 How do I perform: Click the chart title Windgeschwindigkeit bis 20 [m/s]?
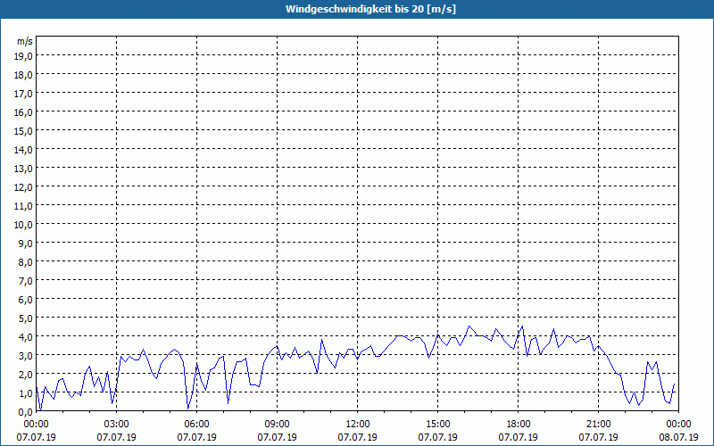pos(370,9)
